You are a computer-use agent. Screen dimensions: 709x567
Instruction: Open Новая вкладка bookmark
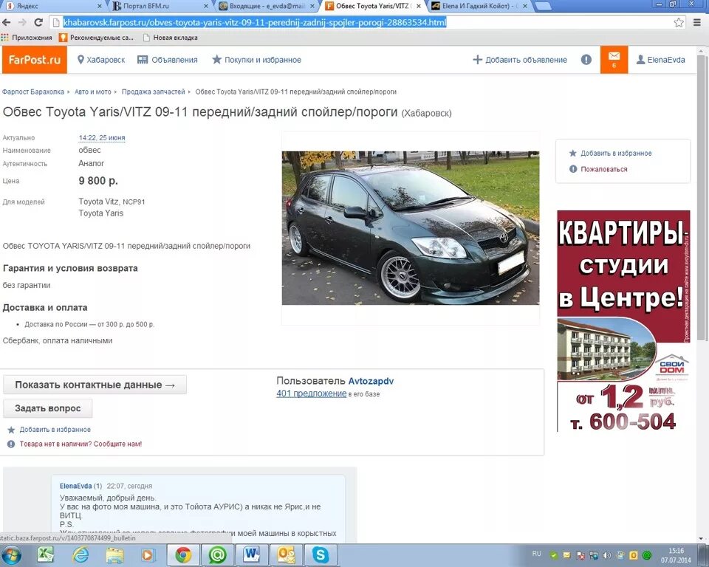(171, 38)
